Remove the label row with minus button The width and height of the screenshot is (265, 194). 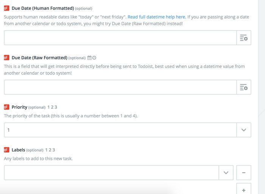point(244,172)
